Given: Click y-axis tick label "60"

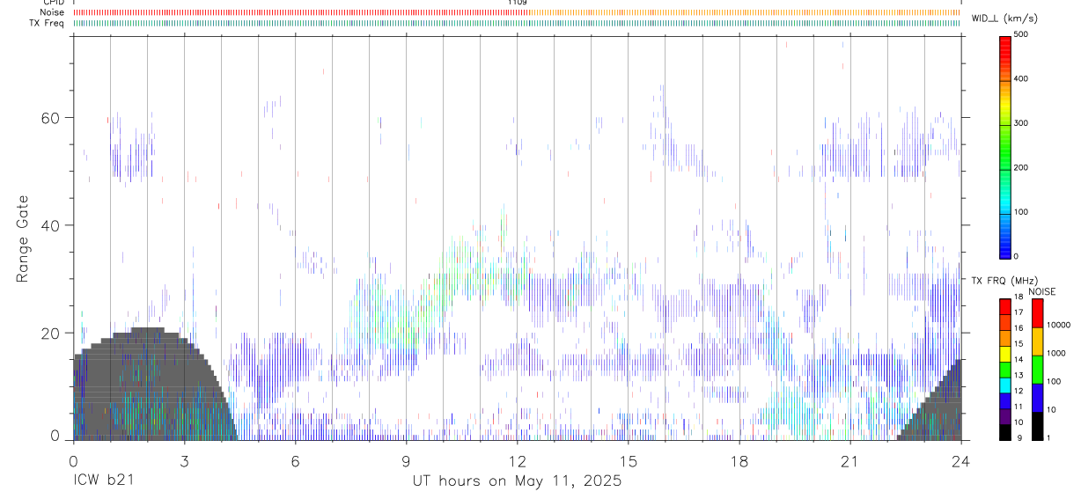Looking at the screenshot, I should pos(53,118).
